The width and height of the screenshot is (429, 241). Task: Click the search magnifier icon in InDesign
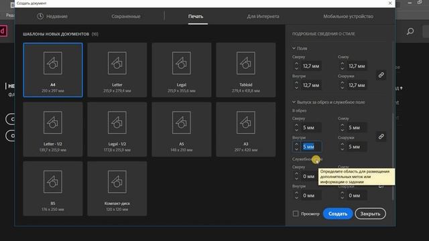tap(410, 31)
